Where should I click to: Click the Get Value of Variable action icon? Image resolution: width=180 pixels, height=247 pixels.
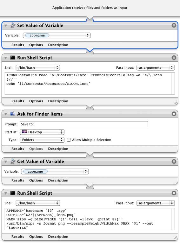click(13, 161)
